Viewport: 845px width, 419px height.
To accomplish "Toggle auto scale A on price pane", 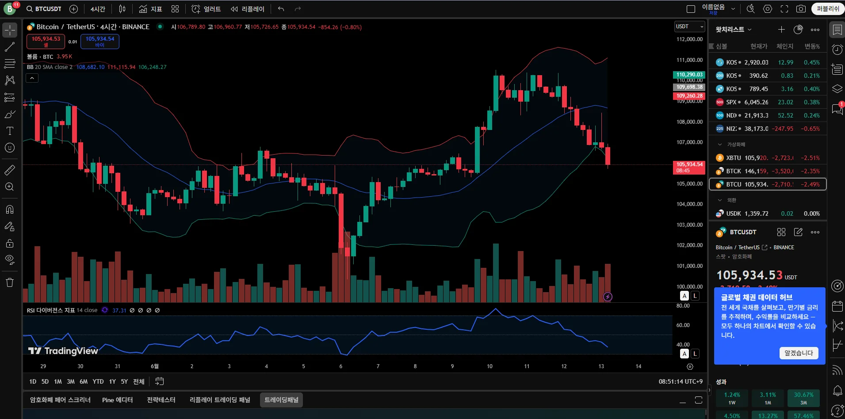I will coord(684,296).
